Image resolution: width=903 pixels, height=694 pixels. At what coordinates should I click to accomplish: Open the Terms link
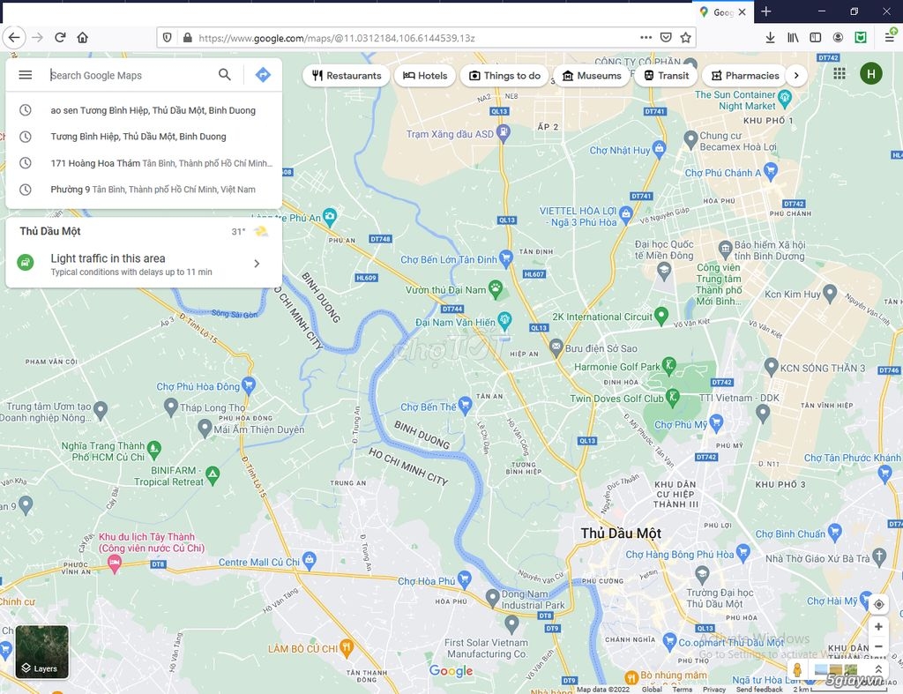[683, 690]
